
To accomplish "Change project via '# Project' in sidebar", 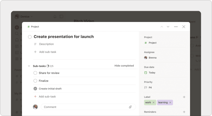I will point(151,43).
